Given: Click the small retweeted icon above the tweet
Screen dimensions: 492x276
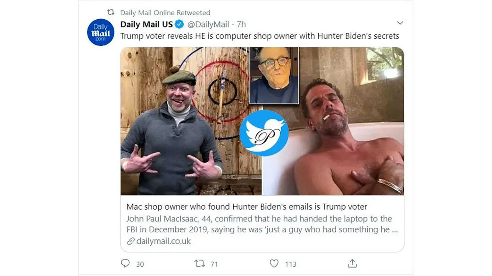Looking at the screenshot, I should pyautogui.click(x=110, y=13).
